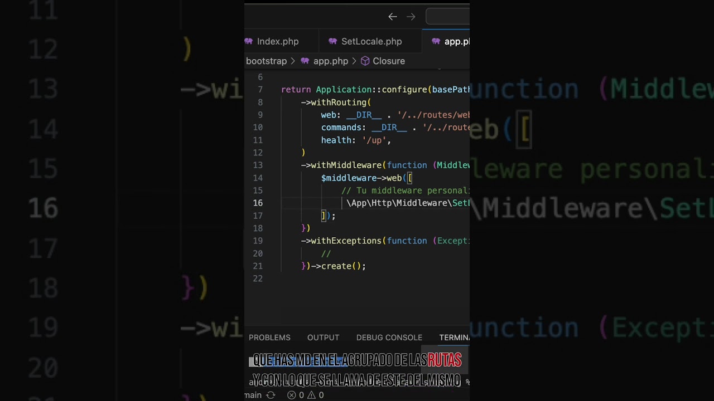Click the command center search box

coord(447,17)
